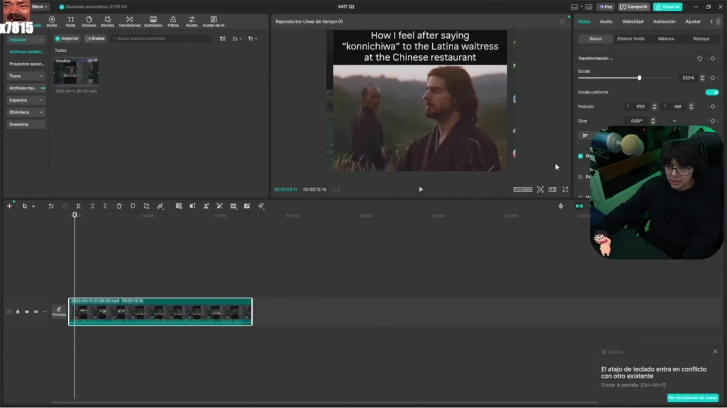Open the Subtítulos panel
This screenshot has height=408, width=727.
153,22
